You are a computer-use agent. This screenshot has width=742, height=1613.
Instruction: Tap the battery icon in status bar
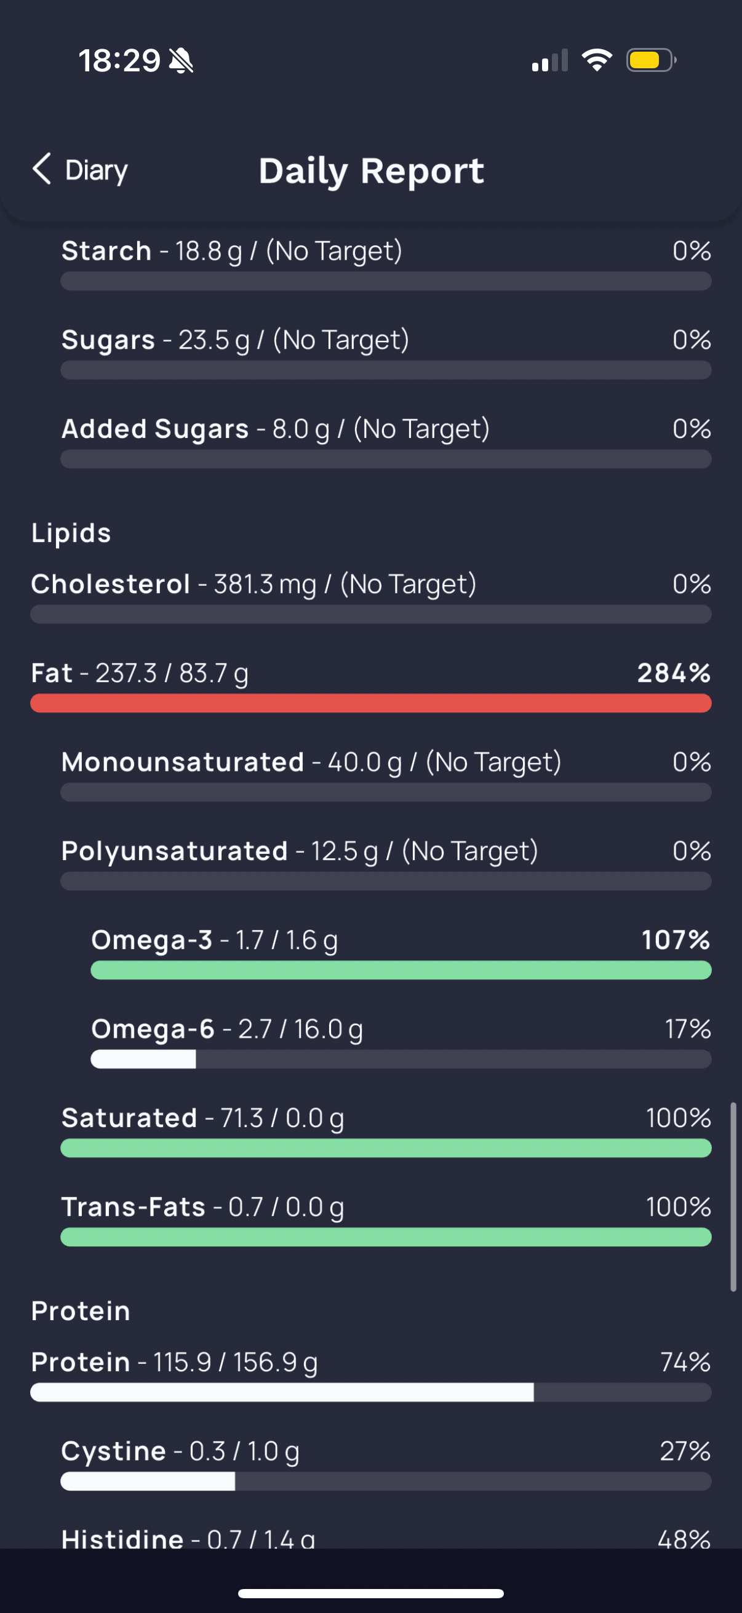click(651, 60)
